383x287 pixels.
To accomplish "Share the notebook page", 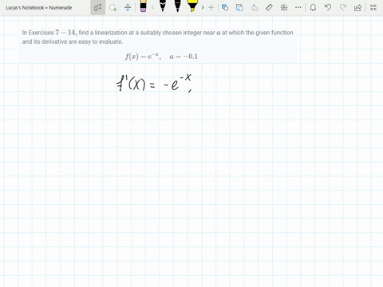I will coord(357,7).
